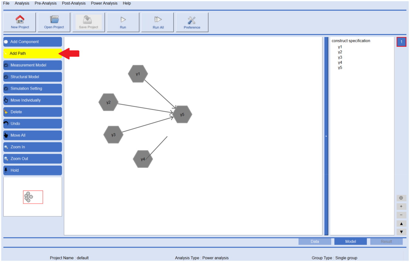410x262 pixels.
Task: Select the γ3 hexagon node on canvas
Action: 113,135
